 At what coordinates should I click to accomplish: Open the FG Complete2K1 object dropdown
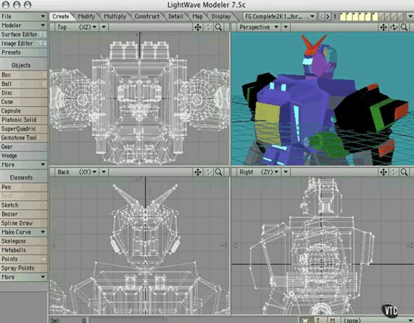click(x=279, y=17)
